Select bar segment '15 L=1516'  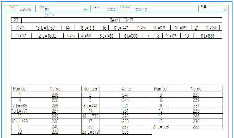tap(87, 28)
